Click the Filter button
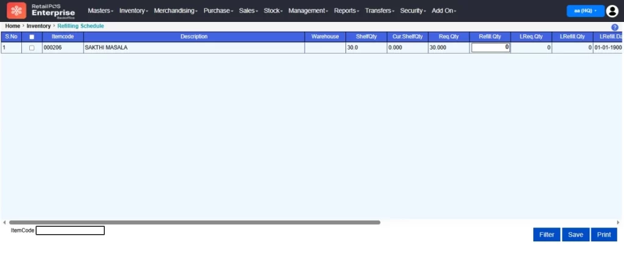This screenshot has height=278, width=624. click(x=547, y=235)
